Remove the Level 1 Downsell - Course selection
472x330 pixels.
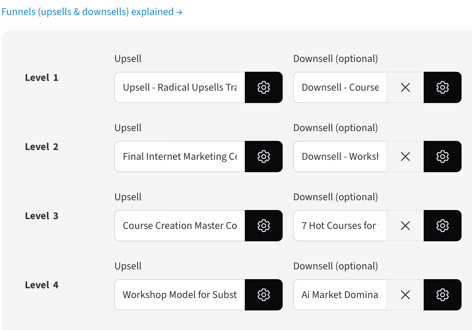405,87
